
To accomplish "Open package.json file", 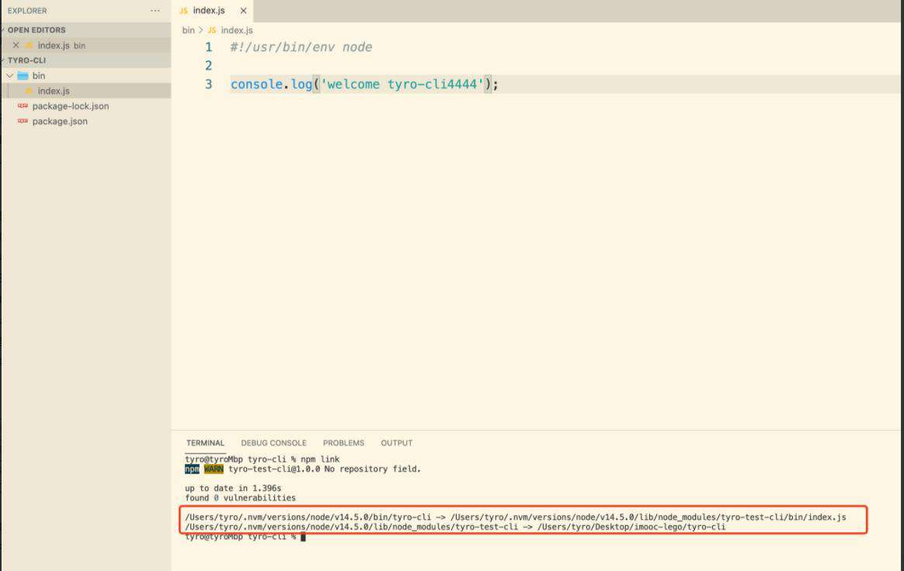I will [x=60, y=122].
